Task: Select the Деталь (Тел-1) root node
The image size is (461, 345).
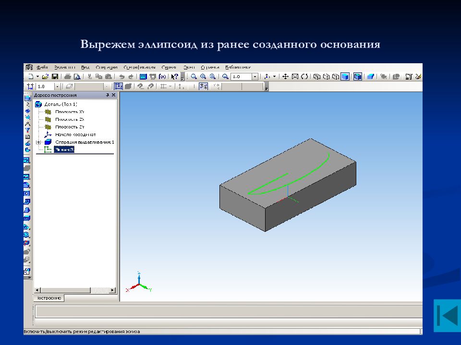Action: tap(61, 104)
